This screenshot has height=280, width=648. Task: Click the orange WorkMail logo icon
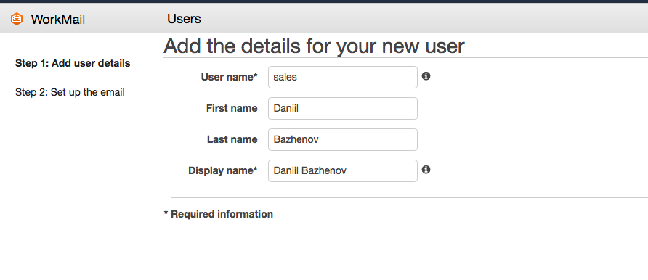17,19
